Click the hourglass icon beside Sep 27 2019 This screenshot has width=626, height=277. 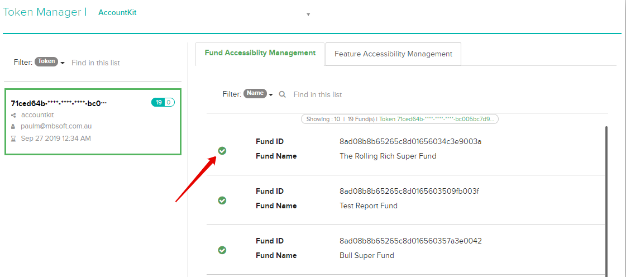[x=13, y=138]
